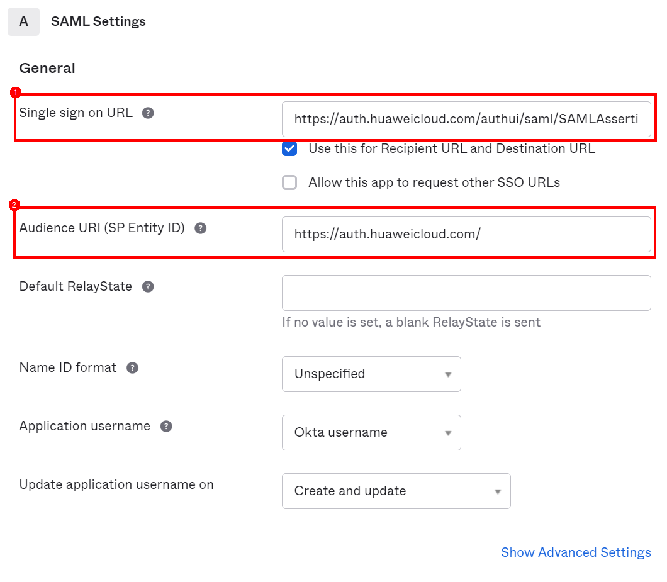667x582 pixels.
Task: Focus the Single sign on URL field
Action: (x=466, y=119)
